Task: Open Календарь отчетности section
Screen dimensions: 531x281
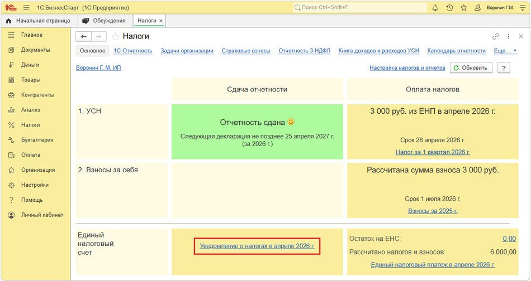Action: pyautogui.click(x=457, y=51)
